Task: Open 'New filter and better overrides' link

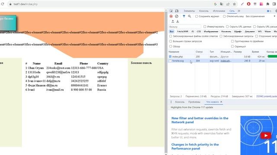Action: coord(200,120)
